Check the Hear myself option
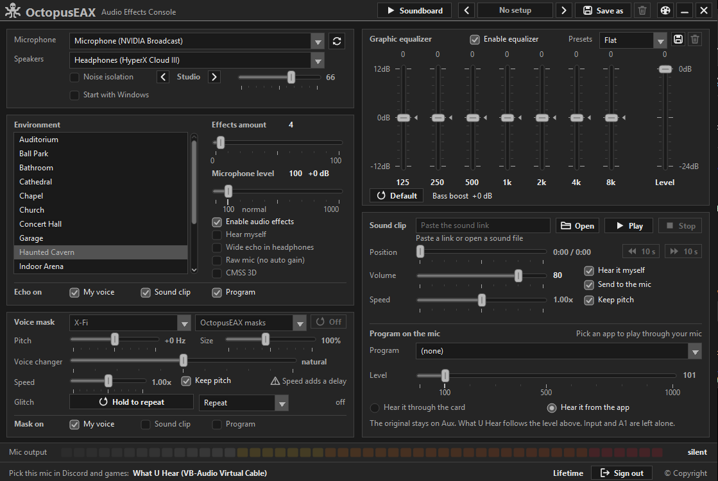The image size is (718, 481). point(217,235)
